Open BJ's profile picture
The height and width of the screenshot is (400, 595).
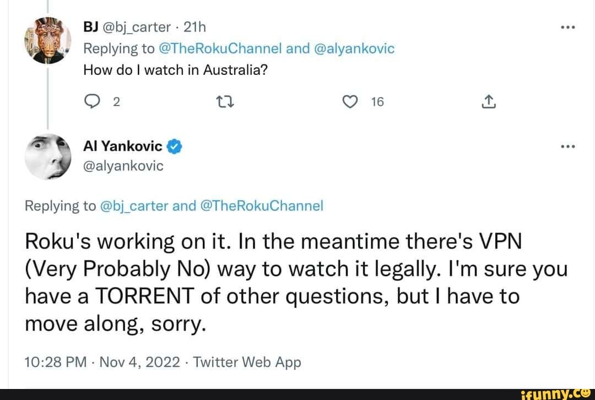(x=48, y=40)
